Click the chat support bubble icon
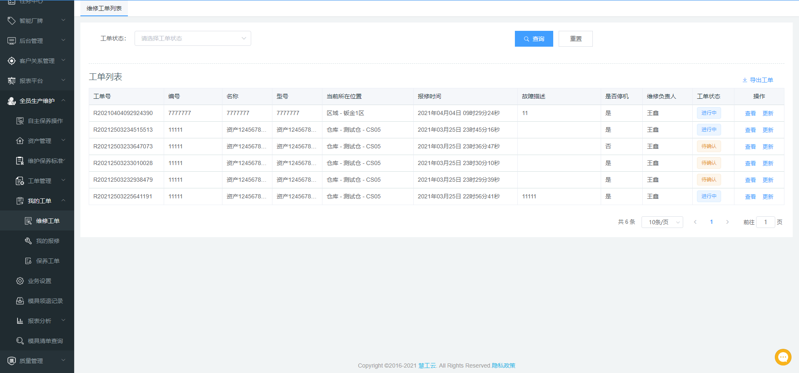Viewport: 799px width, 373px height. [783, 357]
